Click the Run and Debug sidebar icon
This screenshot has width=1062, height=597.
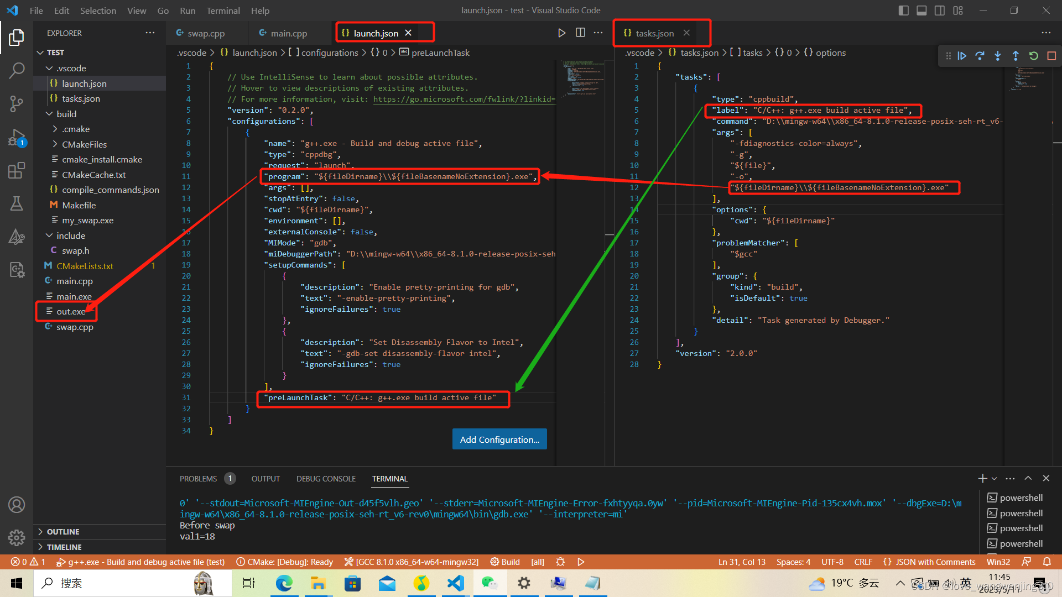(x=16, y=140)
